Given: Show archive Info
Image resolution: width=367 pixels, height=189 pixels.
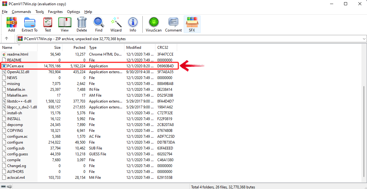Looking at the screenshot, I should [x=133, y=24].
